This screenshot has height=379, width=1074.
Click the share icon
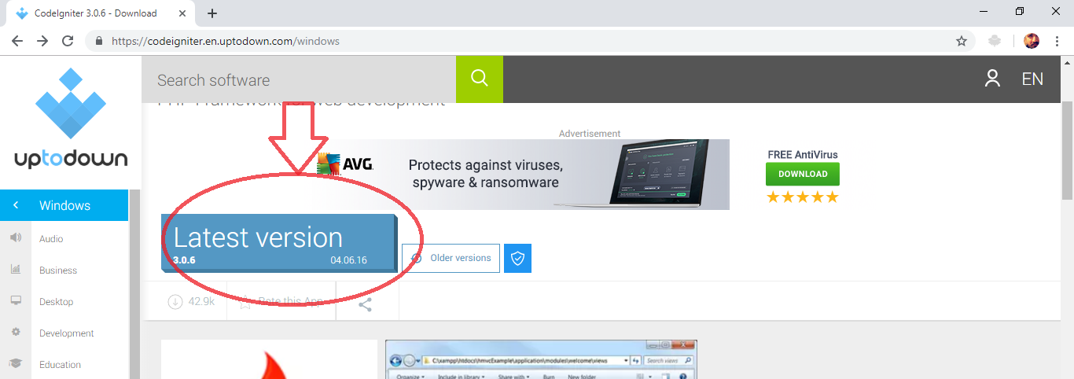pos(365,304)
